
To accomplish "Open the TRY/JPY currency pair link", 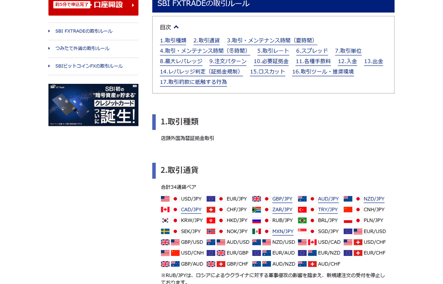I will click(328, 209).
